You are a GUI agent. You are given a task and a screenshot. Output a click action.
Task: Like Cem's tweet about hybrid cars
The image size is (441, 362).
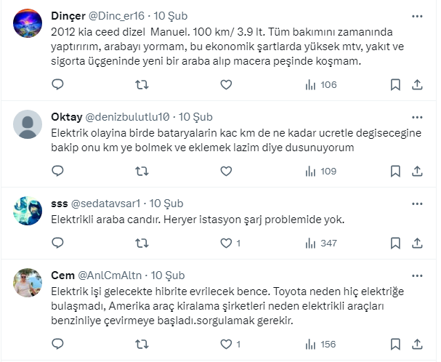(x=226, y=345)
